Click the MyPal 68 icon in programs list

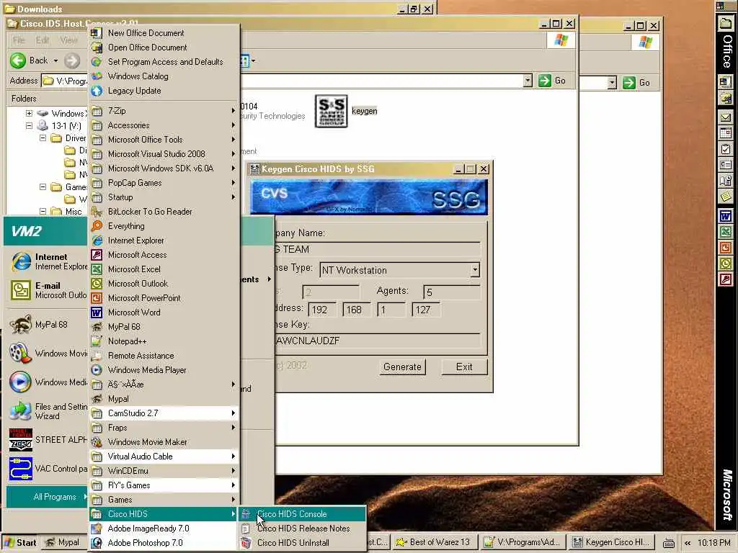(97, 327)
